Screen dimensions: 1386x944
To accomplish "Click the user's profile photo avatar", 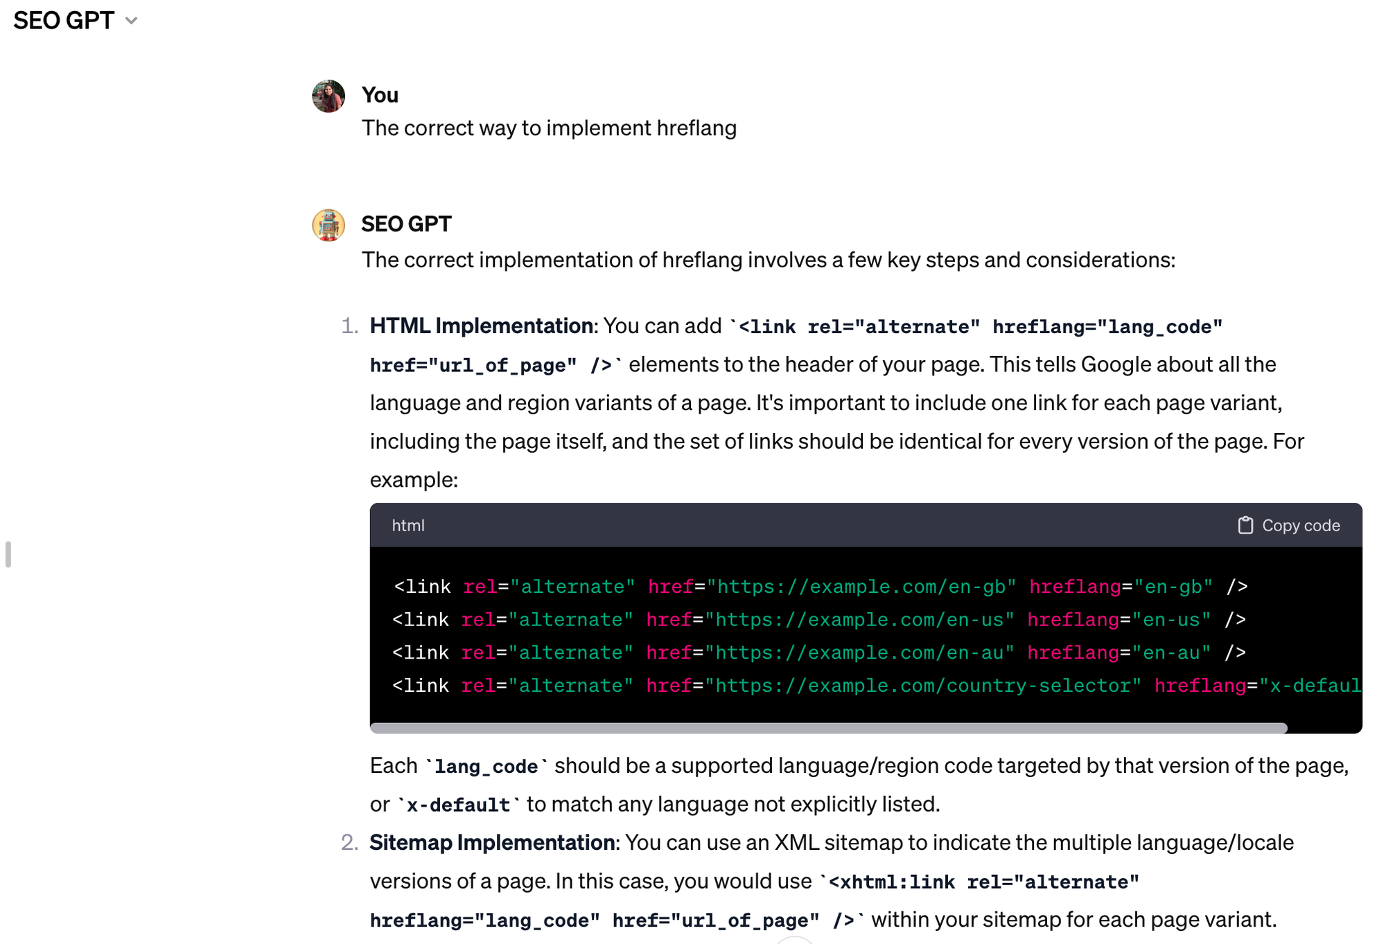I will [x=328, y=96].
